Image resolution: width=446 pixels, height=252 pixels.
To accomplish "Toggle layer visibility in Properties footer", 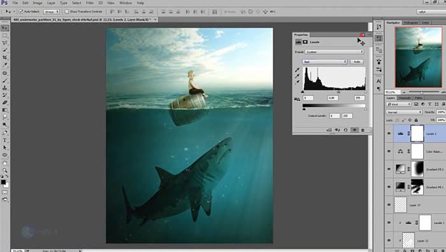I will pyautogui.click(x=354, y=130).
